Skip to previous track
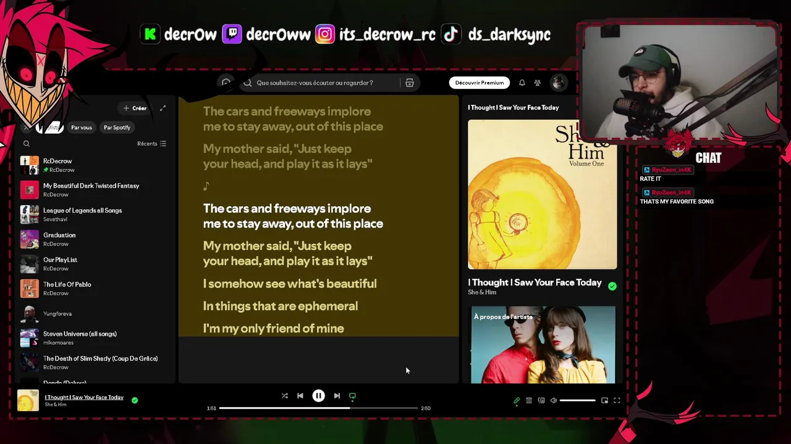791x444 pixels. [300, 396]
